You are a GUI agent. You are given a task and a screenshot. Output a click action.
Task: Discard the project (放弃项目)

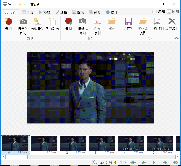tap(172, 24)
